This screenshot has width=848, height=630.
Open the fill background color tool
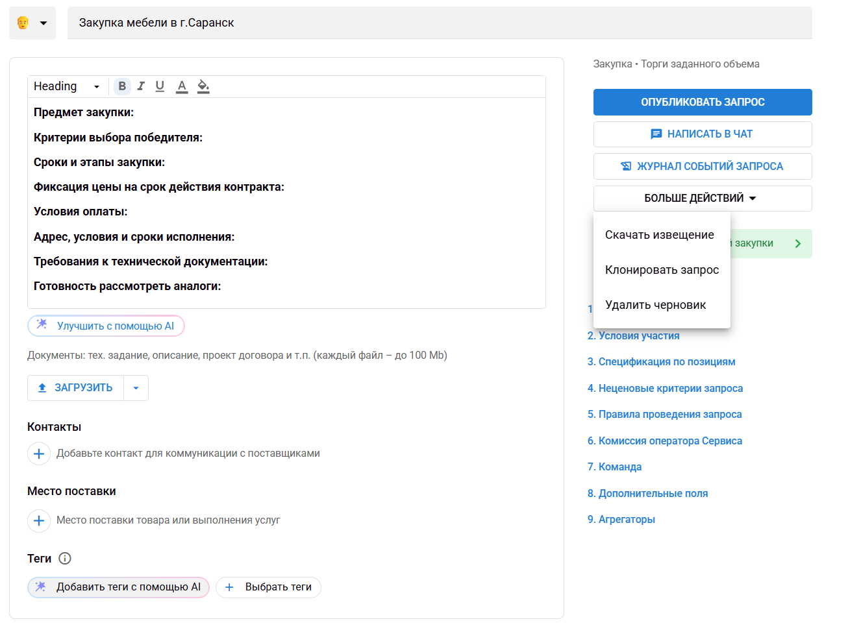[203, 86]
